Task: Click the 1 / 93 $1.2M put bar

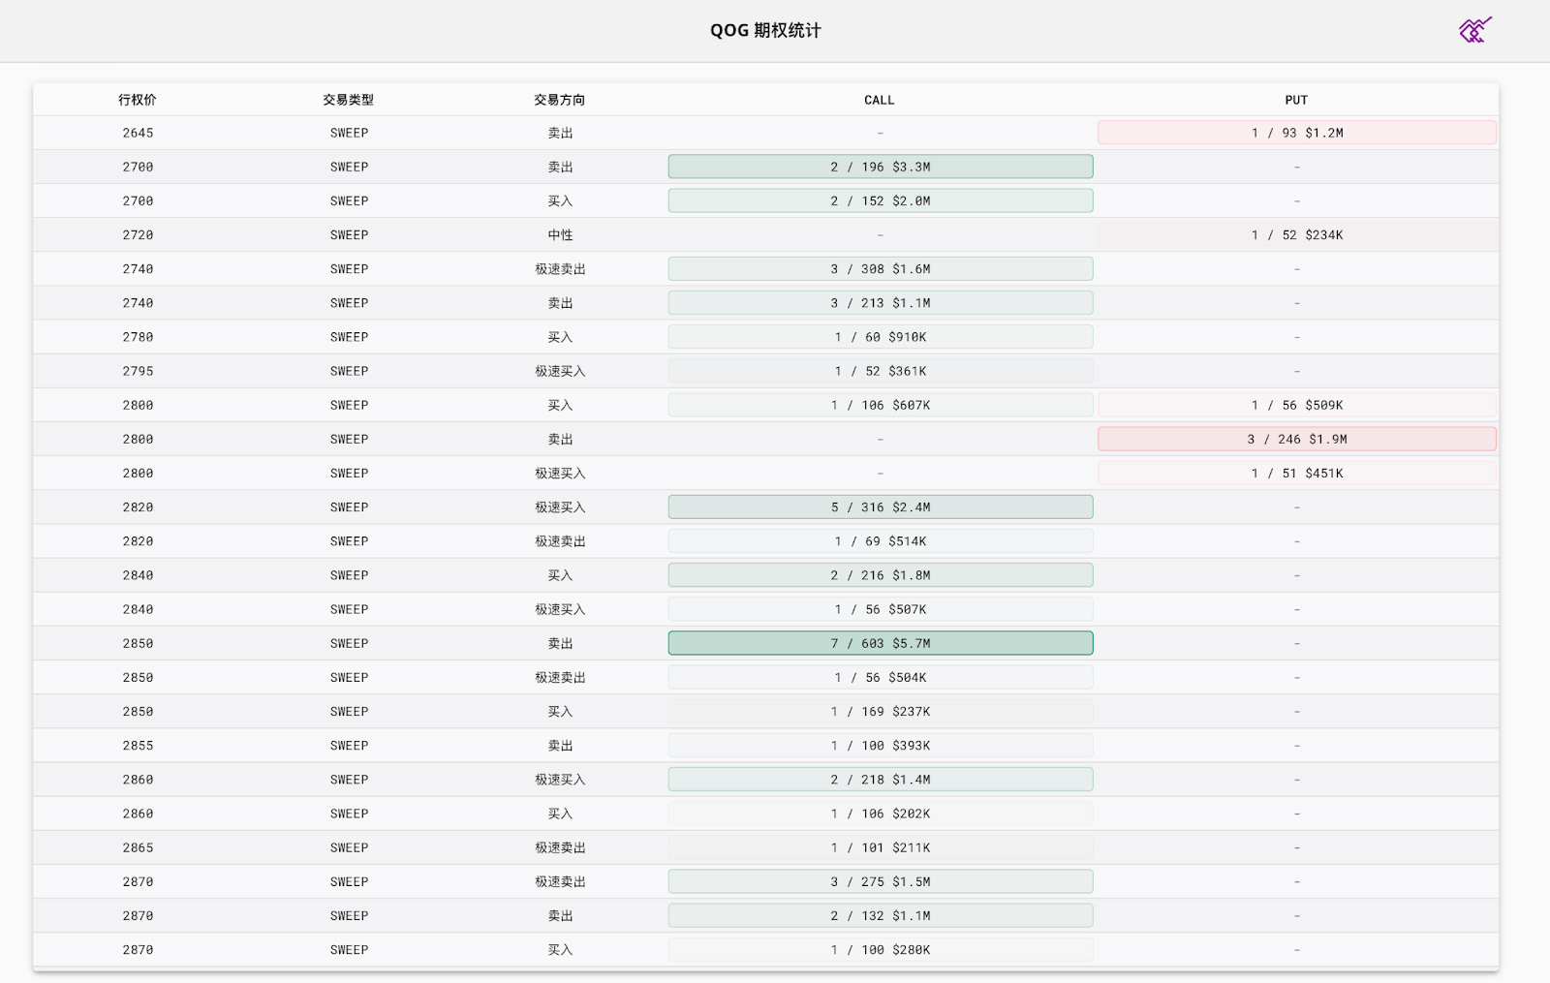Action: pyautogui.click(x=1296, y=133)
